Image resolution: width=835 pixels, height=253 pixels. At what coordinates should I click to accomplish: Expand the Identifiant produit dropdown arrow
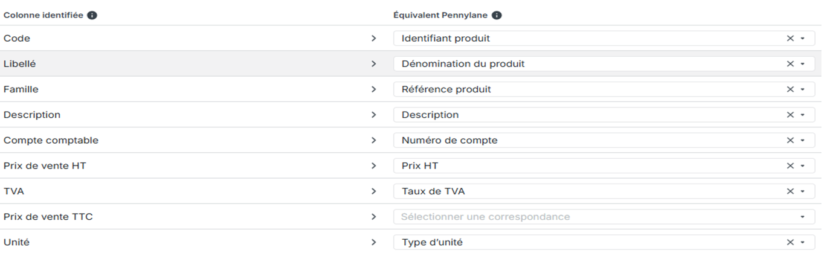[802, 39]
